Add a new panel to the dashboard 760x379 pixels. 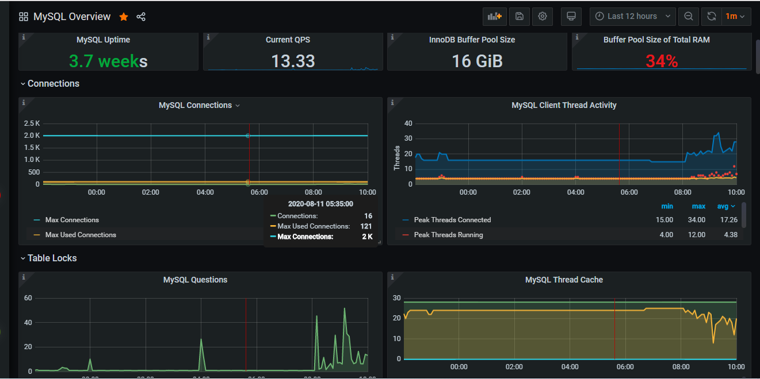[495, 16]
